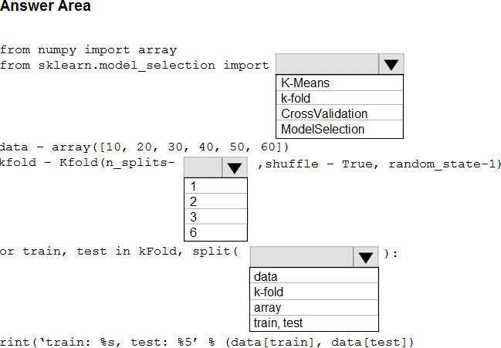501x348 pixels.
Task: Open the sklearn import dropdown arrow
Action: pos(391,65)
